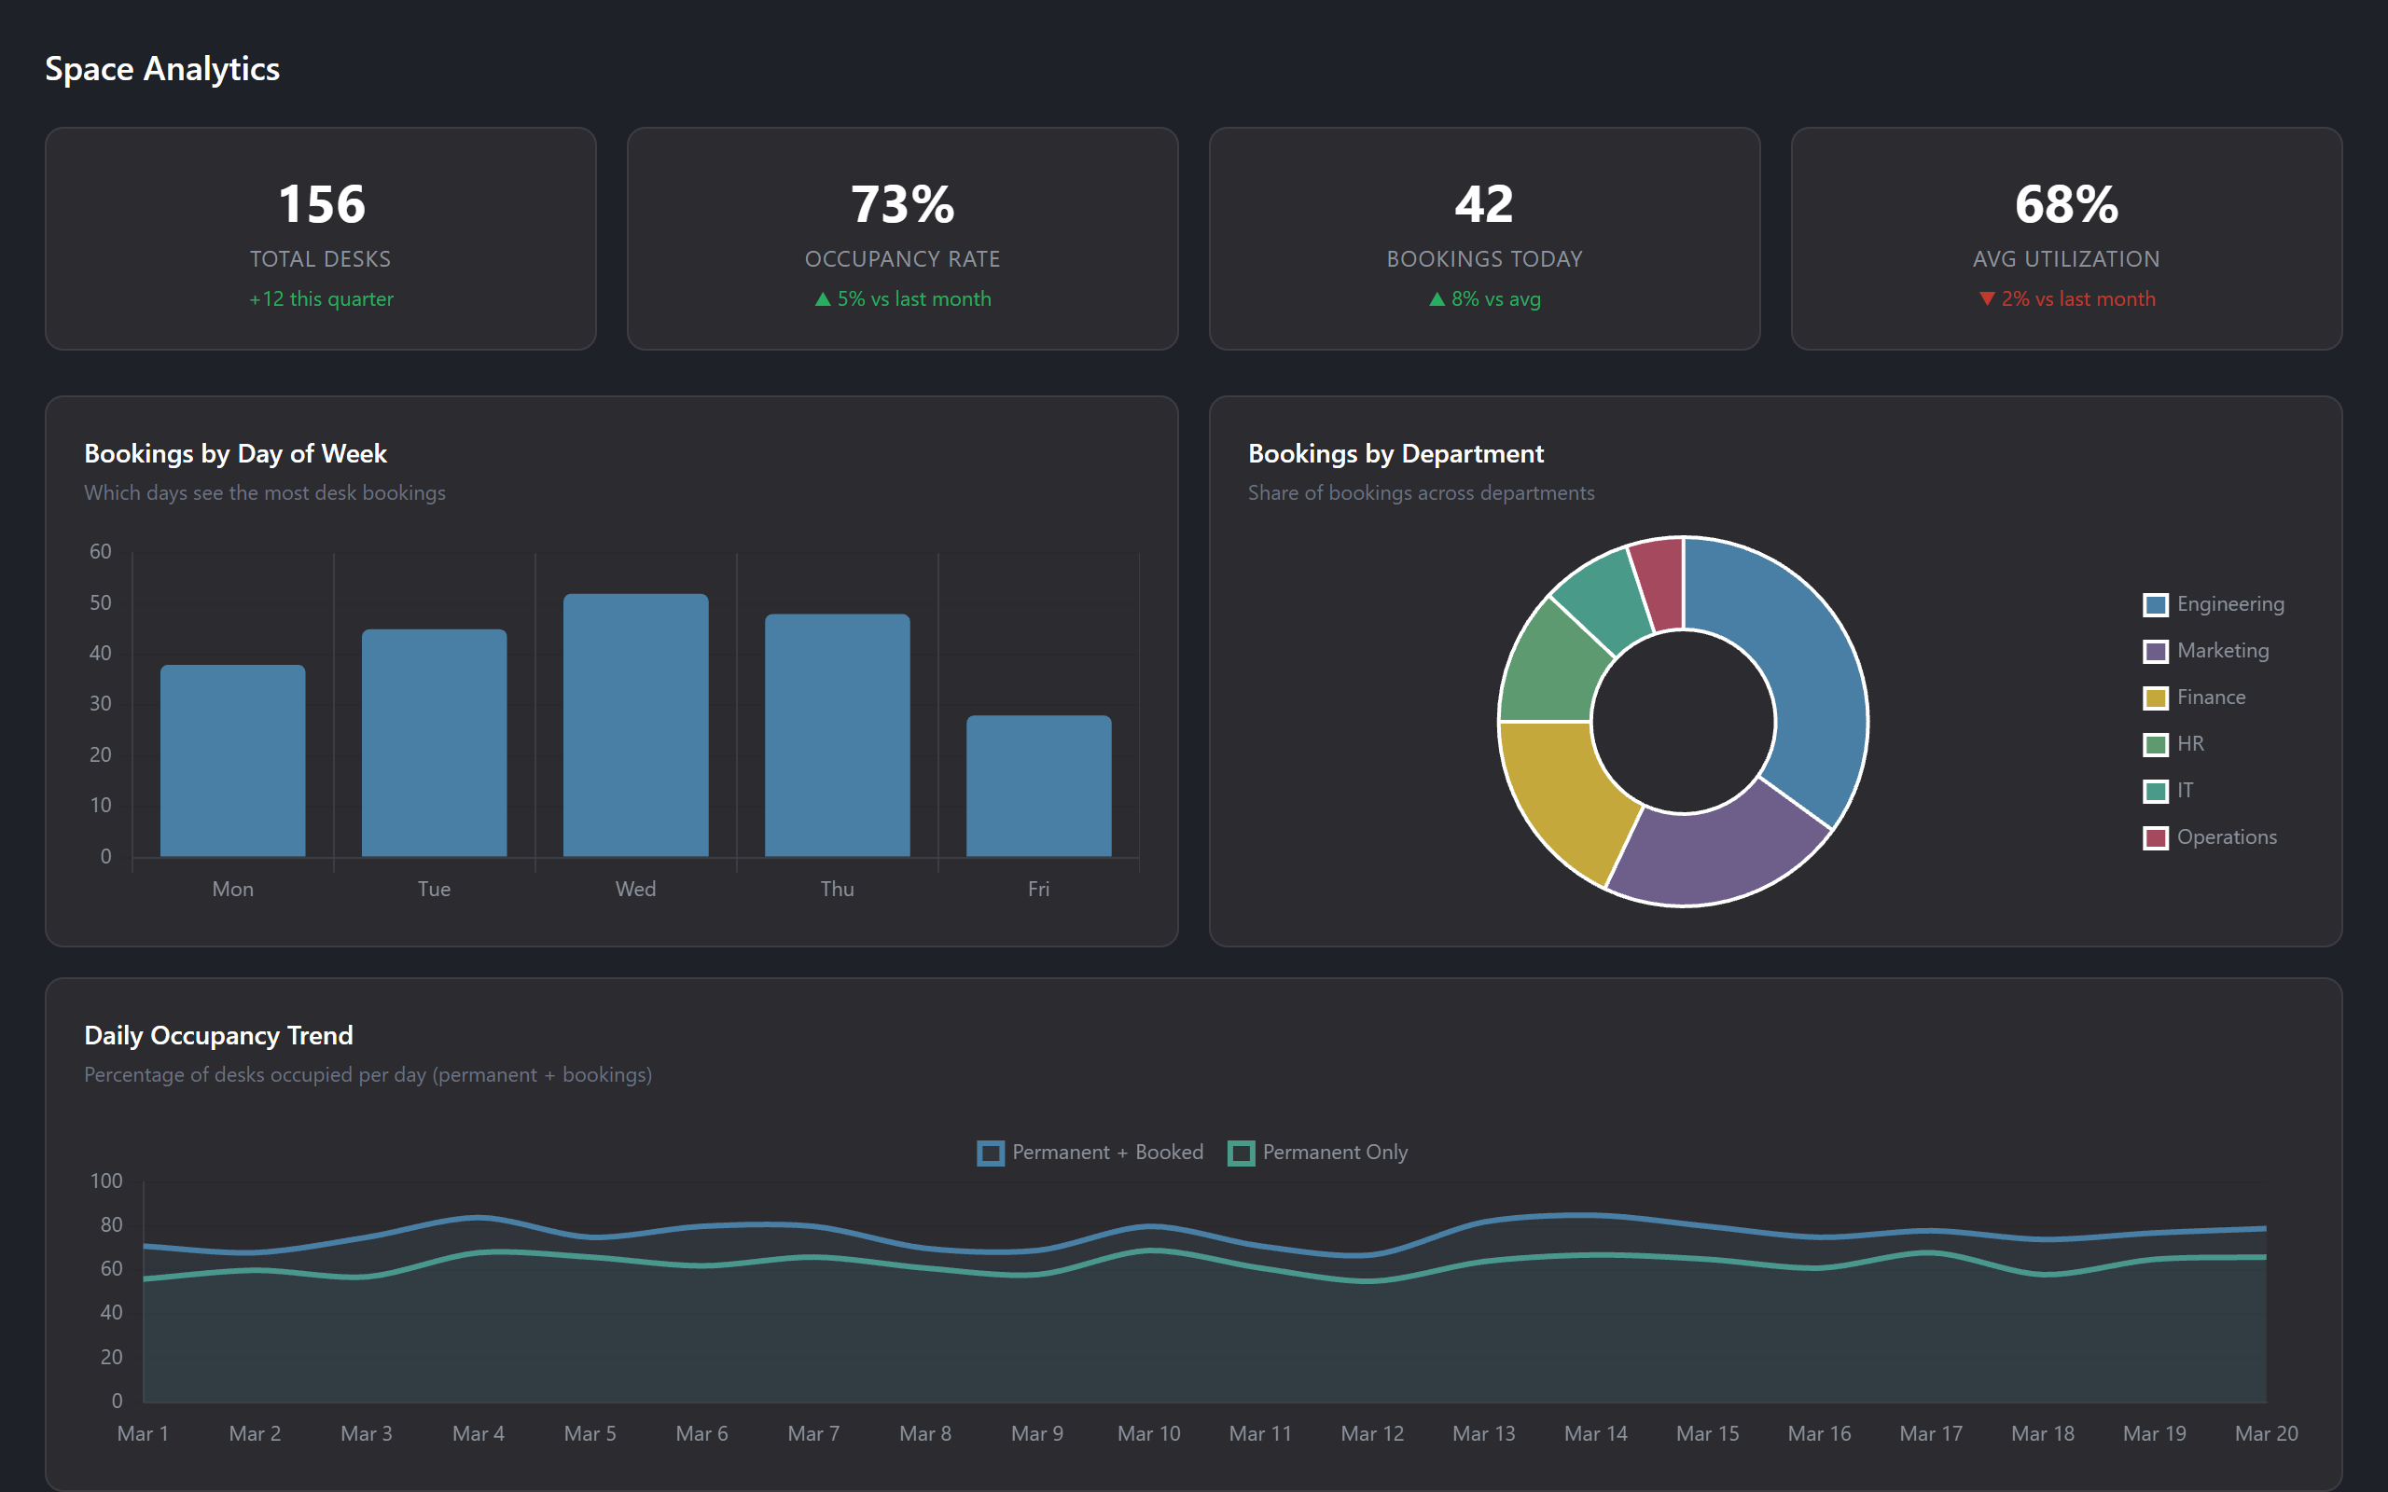Click the Finance legend color square
The width and height of the screenshot is (2388, 1492).
2154,697
